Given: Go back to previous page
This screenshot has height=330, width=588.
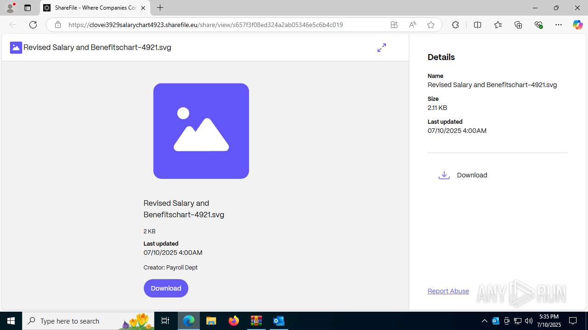Looking at the screenshot, I should coord(13,25).
